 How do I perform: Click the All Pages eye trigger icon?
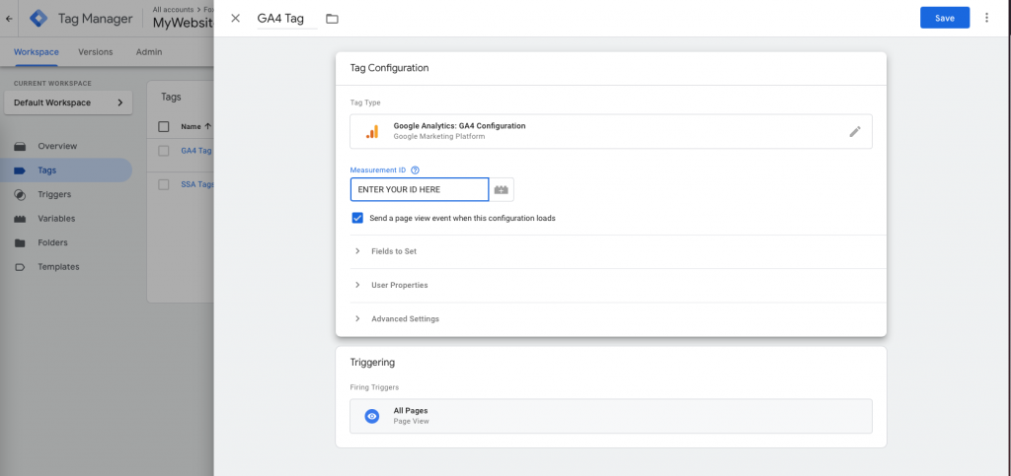click(371, 416)
